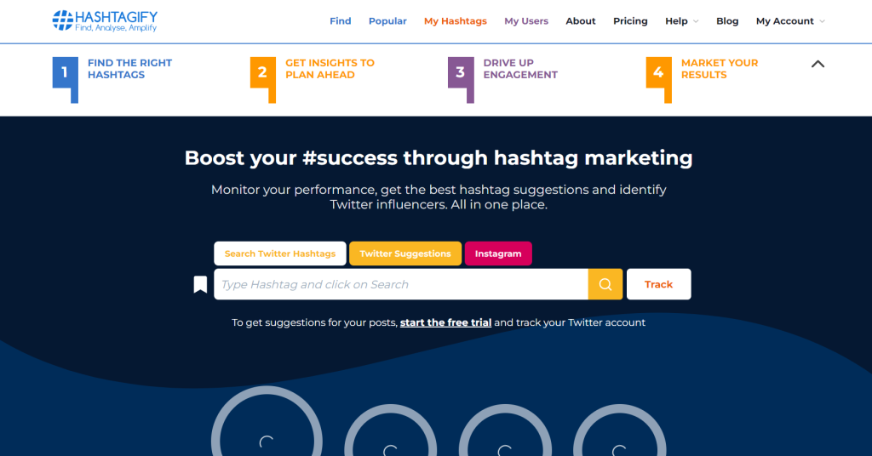The image size is (872, 456).
Task: Open My Users page
Action: 526,21
